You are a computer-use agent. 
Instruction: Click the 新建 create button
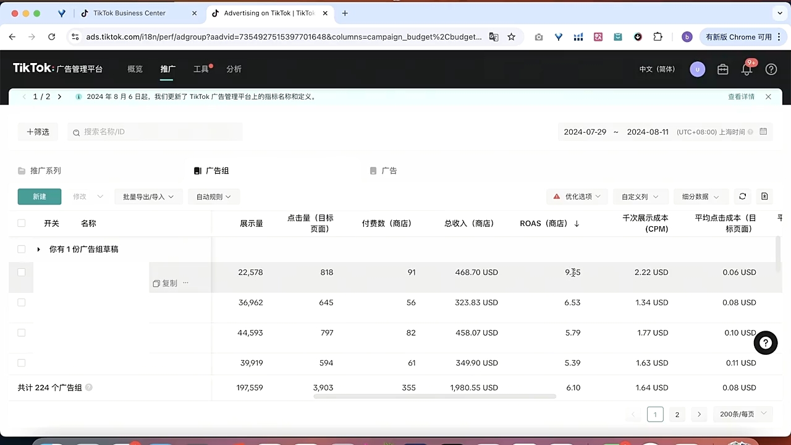click(39, 196)
